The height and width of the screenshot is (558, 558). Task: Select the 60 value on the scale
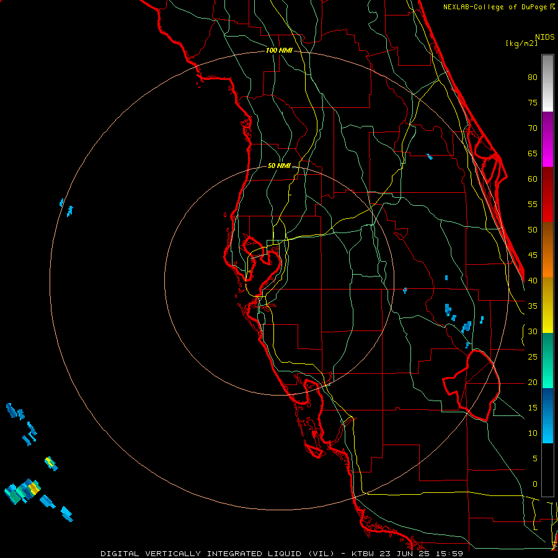pyautogui.click(x=533, y=179)
